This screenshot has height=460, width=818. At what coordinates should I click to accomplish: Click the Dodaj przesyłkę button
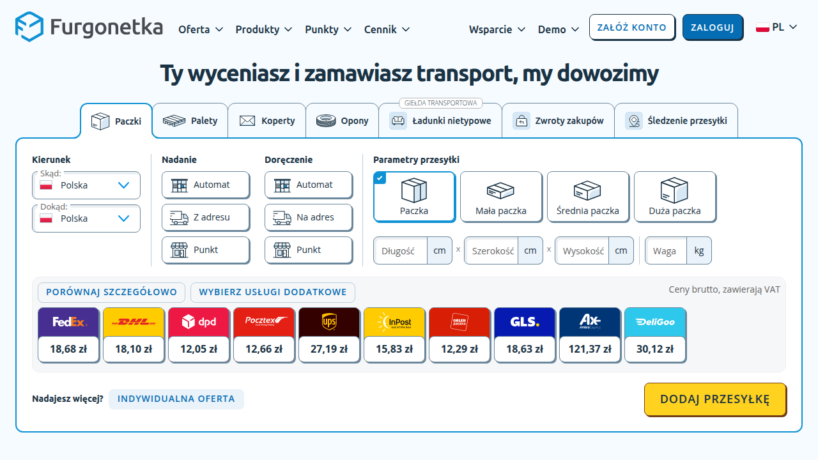(715, 399)
